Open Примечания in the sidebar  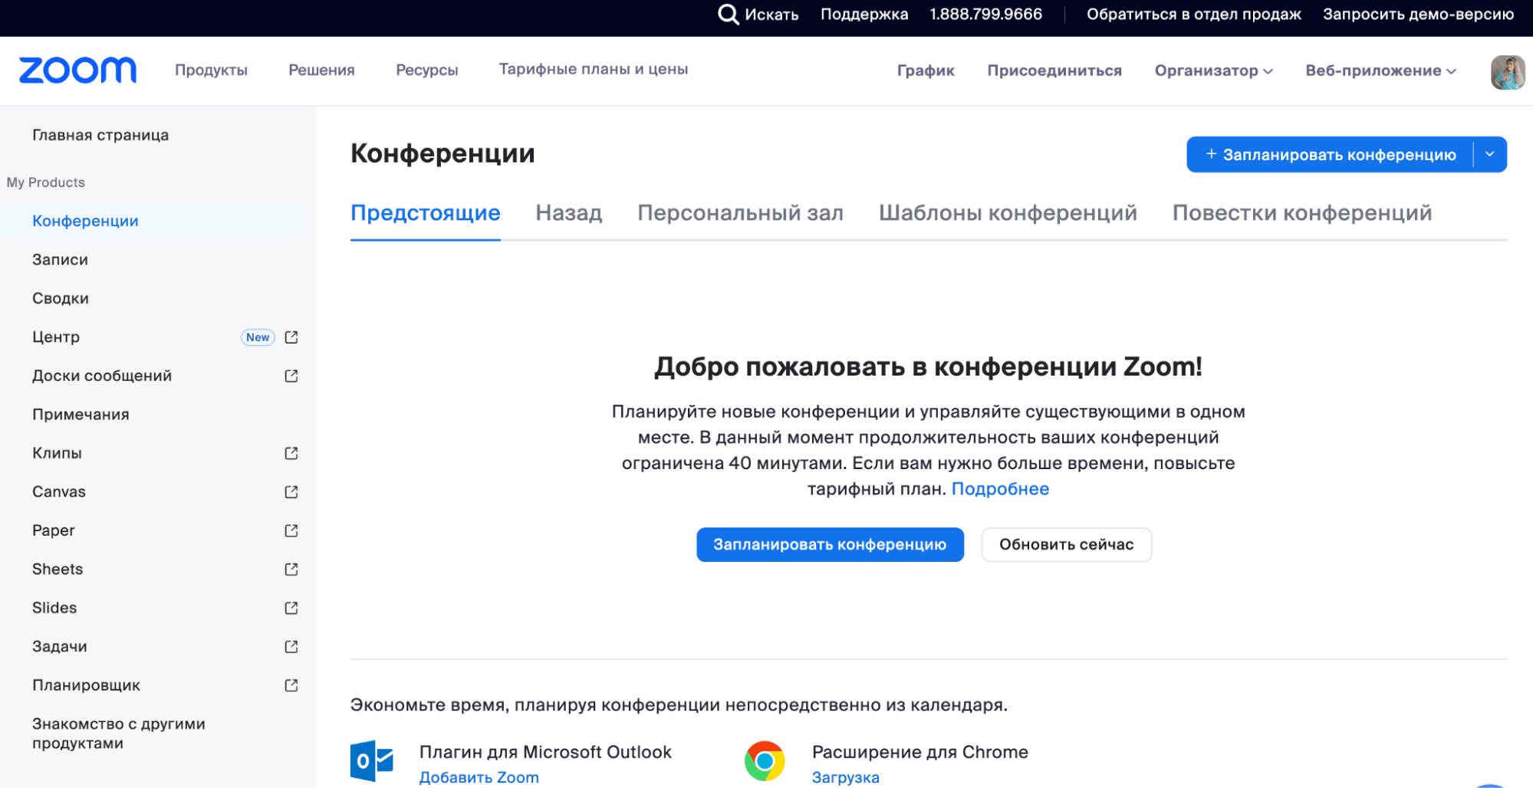pyautogui.click(x=81, y=415)
